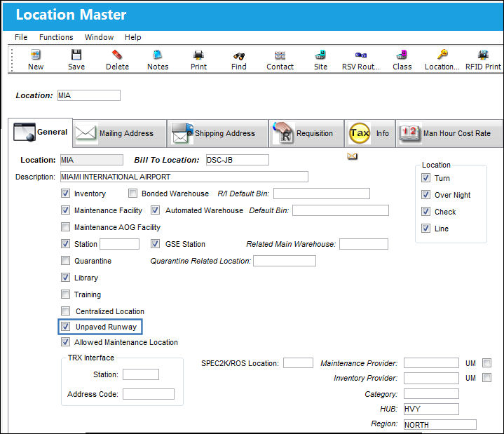Toggle the Check location checkbox

coord(425,211)
